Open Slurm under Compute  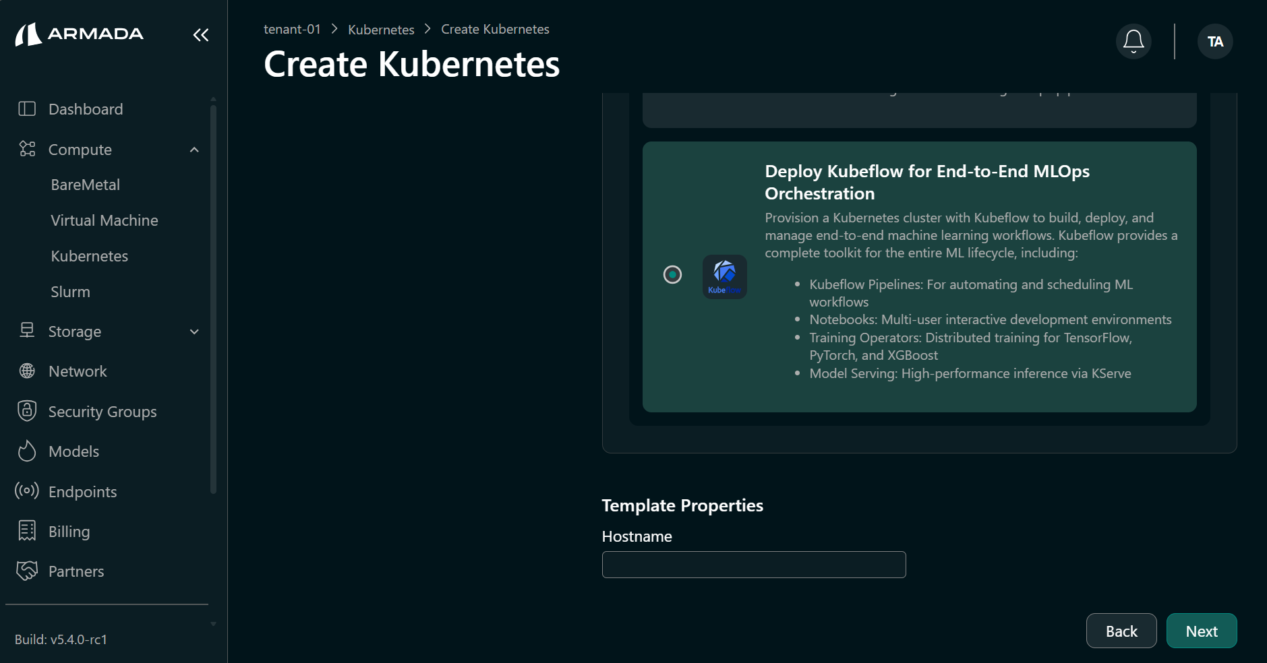point(70,292)
